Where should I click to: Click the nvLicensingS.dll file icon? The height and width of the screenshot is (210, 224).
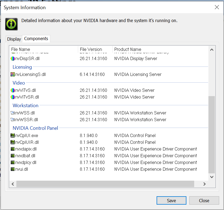[13, 74]
